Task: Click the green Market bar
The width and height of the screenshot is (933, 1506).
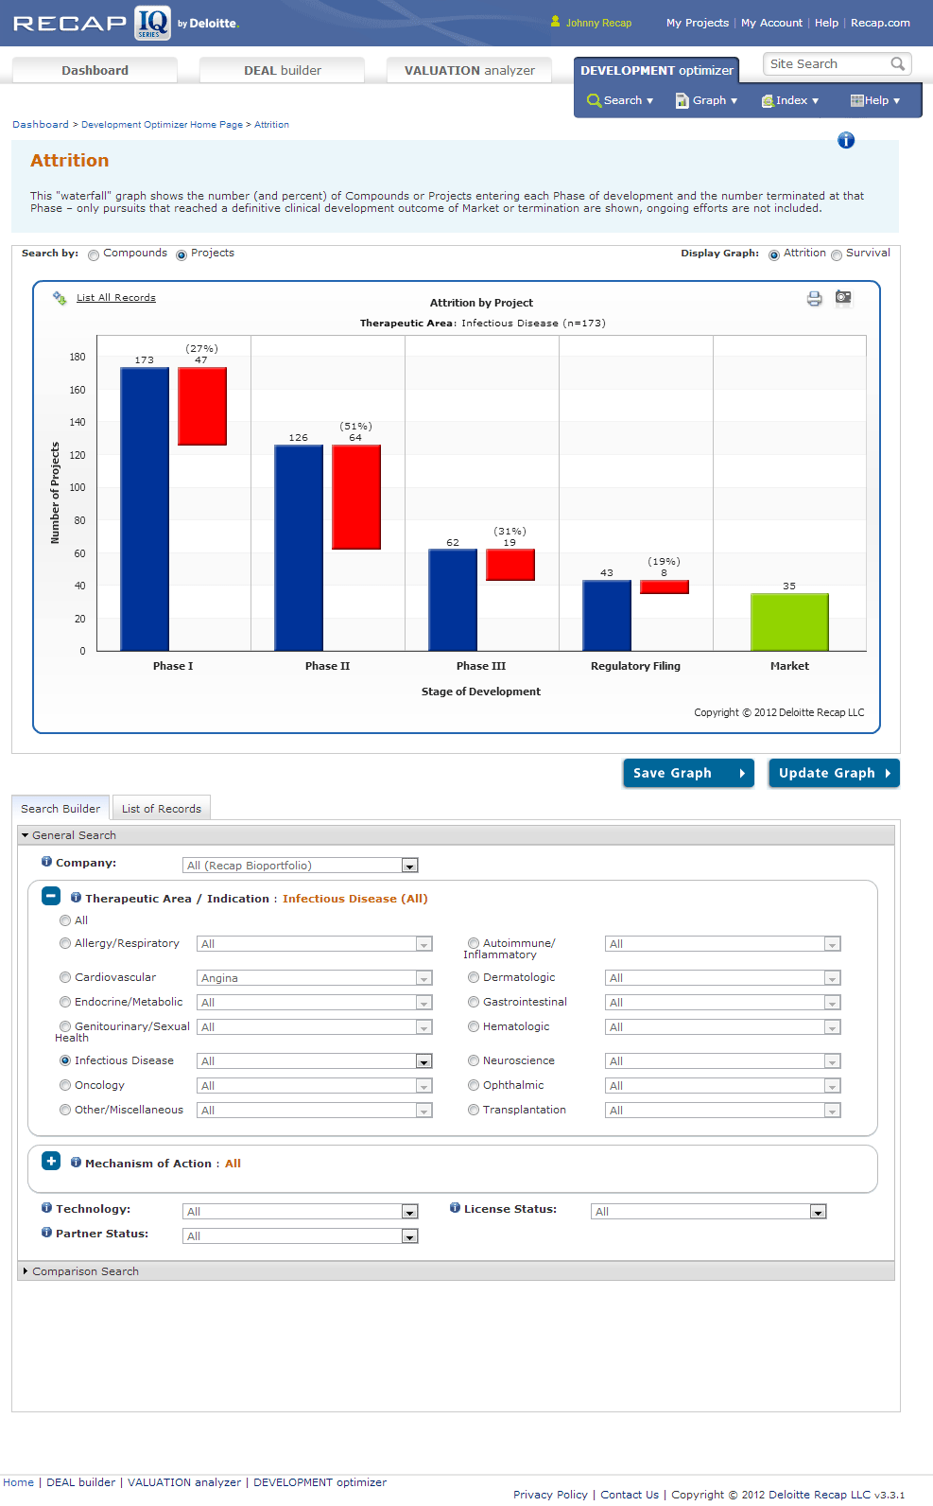Action: click(789, 622)
